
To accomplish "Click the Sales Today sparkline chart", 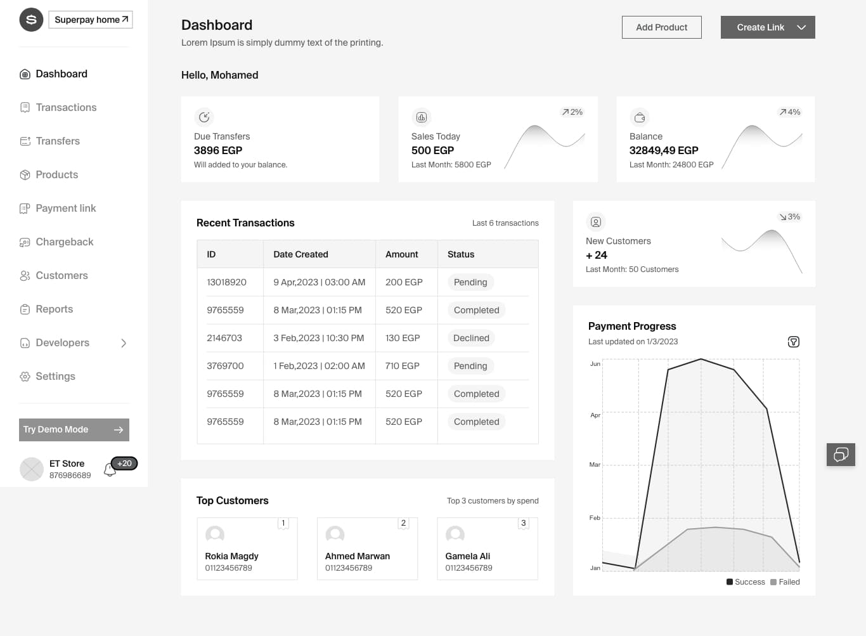I will (x=545, y=147).
